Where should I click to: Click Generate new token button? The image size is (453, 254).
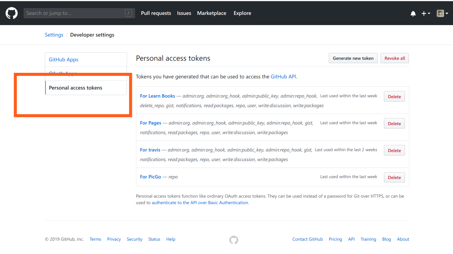coord(353,58)
